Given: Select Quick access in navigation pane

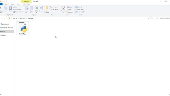Looking at the screenshot, I should tap(5, 24).
